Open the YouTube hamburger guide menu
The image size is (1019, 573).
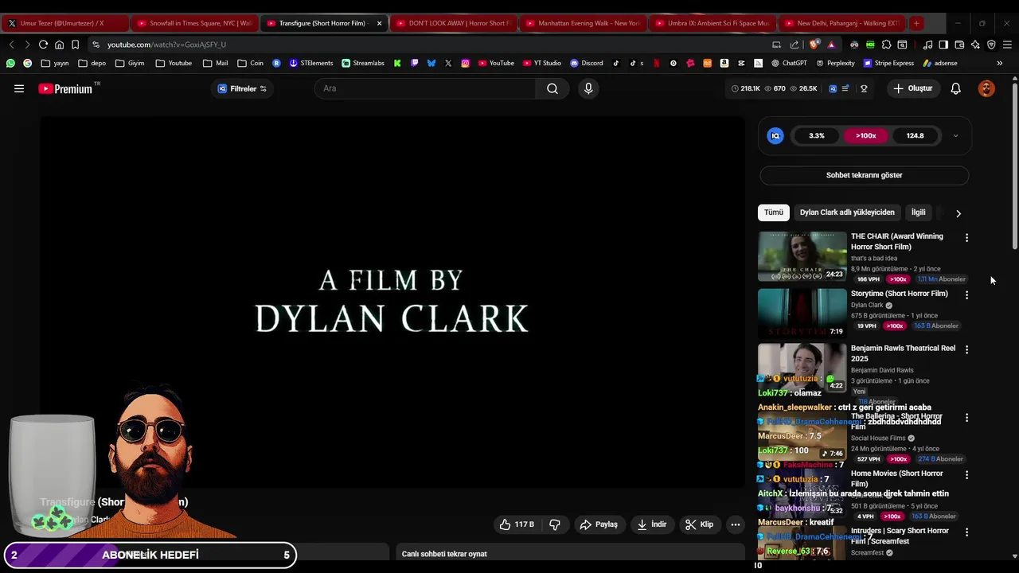[x=19, y=88]
